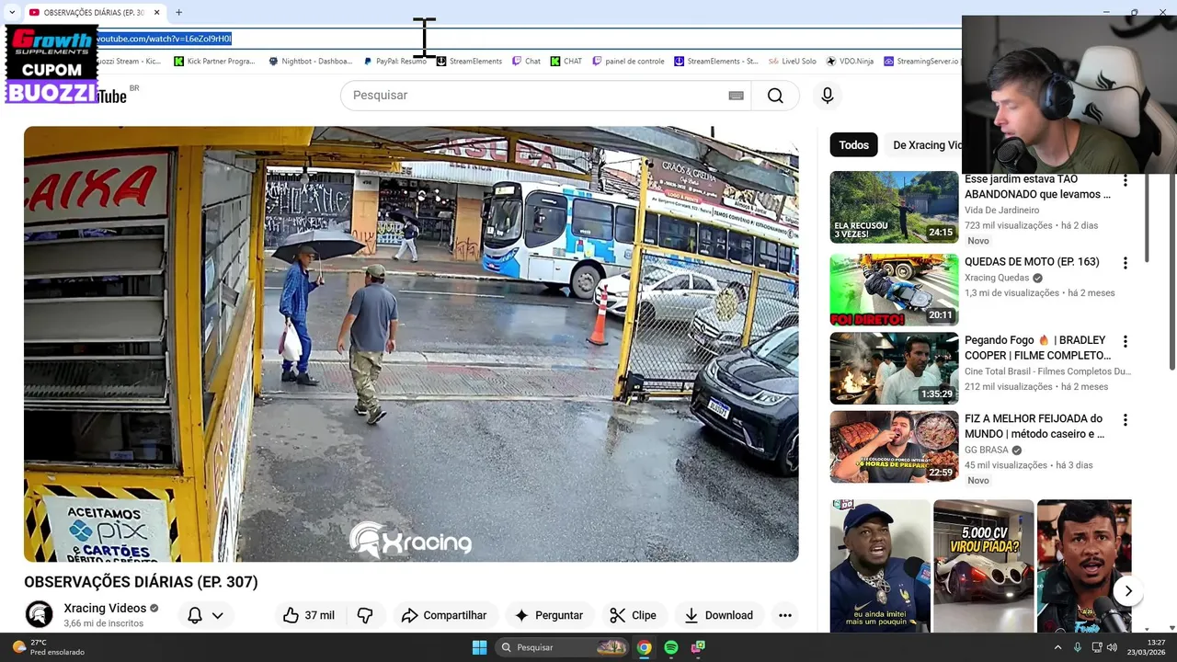Click the main video player
Image resolution: width=1177 pixels, height=662 pixels.
(x=411, y=344)
